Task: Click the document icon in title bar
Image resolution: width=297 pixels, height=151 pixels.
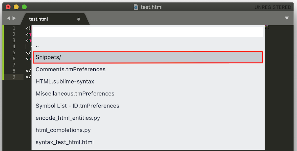Action: (x=136, y=7)
